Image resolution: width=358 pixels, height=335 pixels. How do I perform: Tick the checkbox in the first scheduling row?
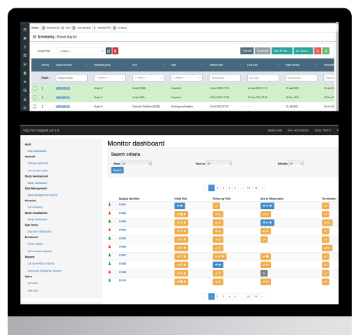point(35,88)
